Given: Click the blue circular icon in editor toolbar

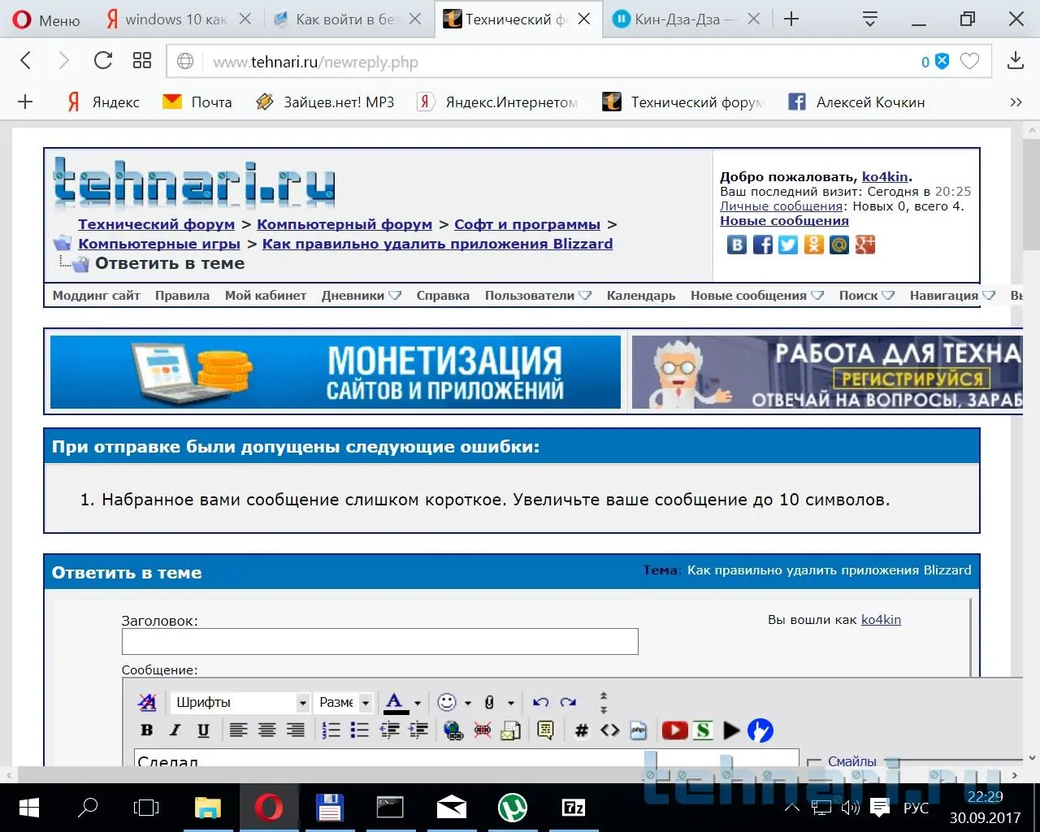Looking at the screenshot, I should 760,730.
